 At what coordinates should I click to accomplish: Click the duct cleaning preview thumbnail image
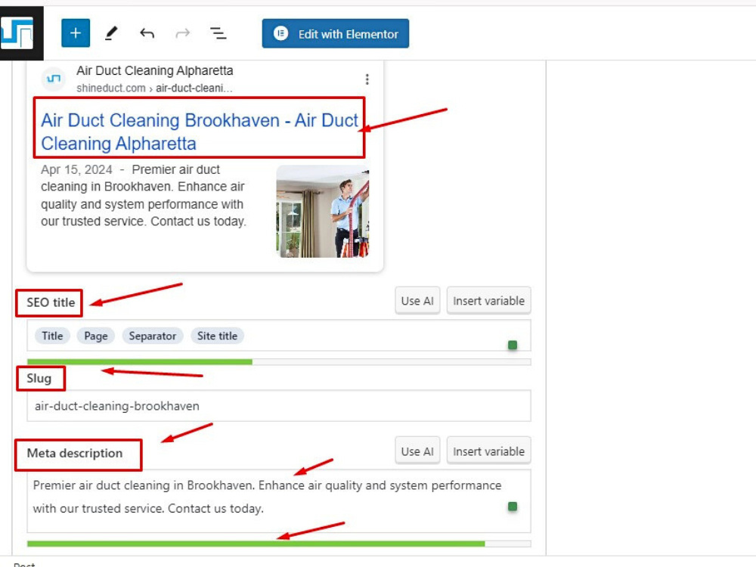[323, 211]
